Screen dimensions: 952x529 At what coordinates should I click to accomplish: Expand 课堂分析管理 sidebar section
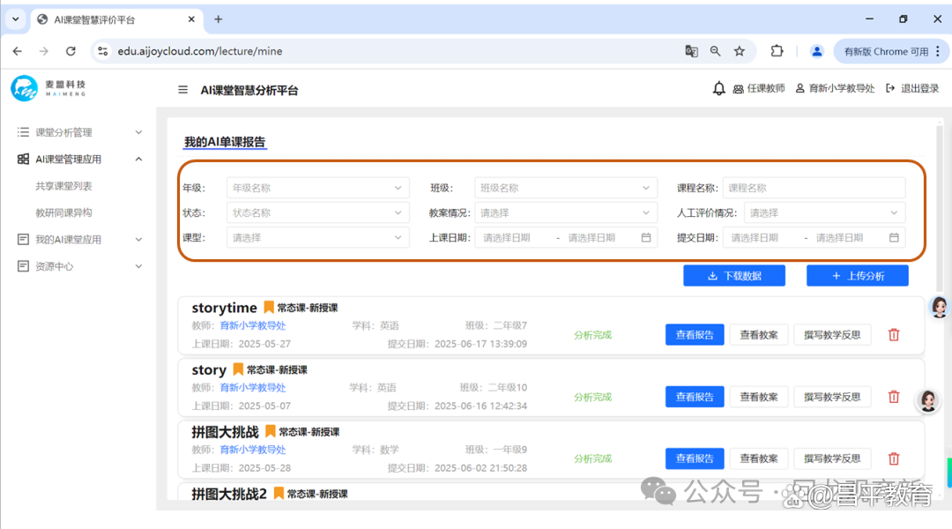(79, 132)
